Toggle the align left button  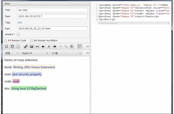(79, 46)
